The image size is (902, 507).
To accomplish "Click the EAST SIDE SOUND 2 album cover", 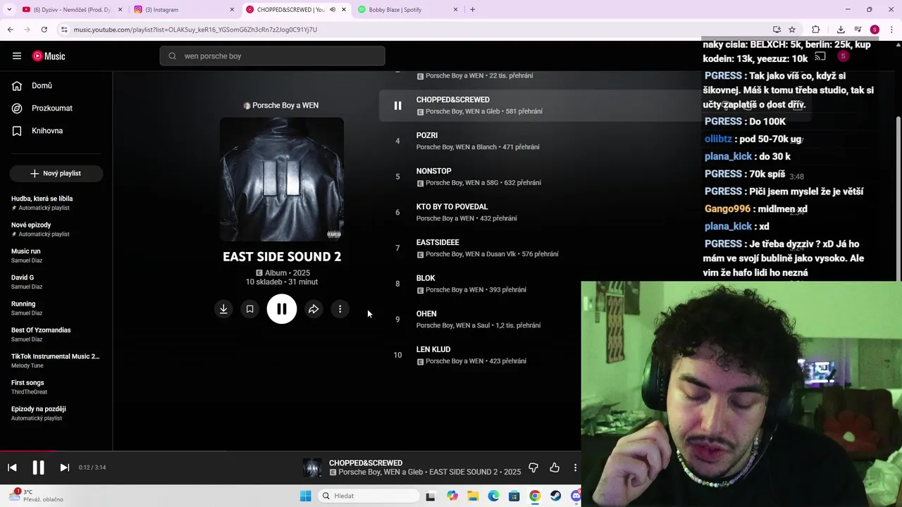I will pos(282,180).
